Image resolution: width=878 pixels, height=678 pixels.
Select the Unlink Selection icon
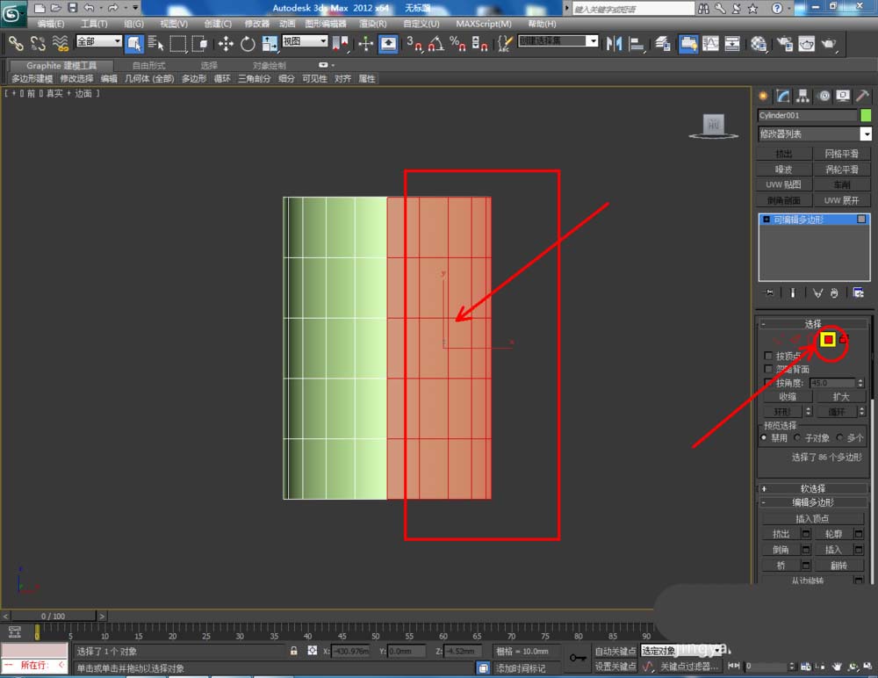pos(38,43)
